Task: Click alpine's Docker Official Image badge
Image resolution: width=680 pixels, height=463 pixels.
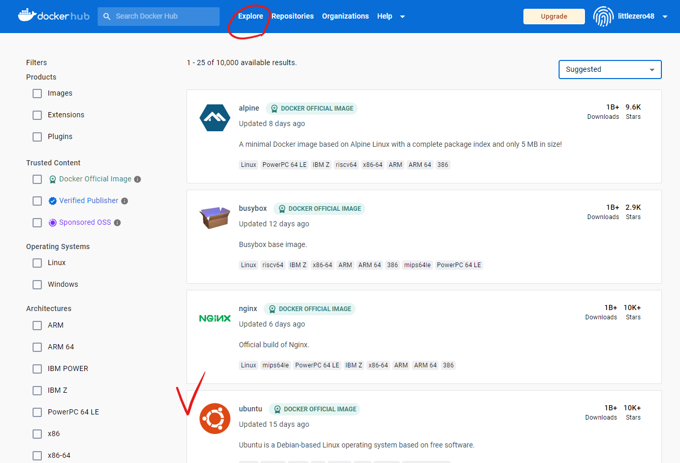Action: click(x=312, y=109)
